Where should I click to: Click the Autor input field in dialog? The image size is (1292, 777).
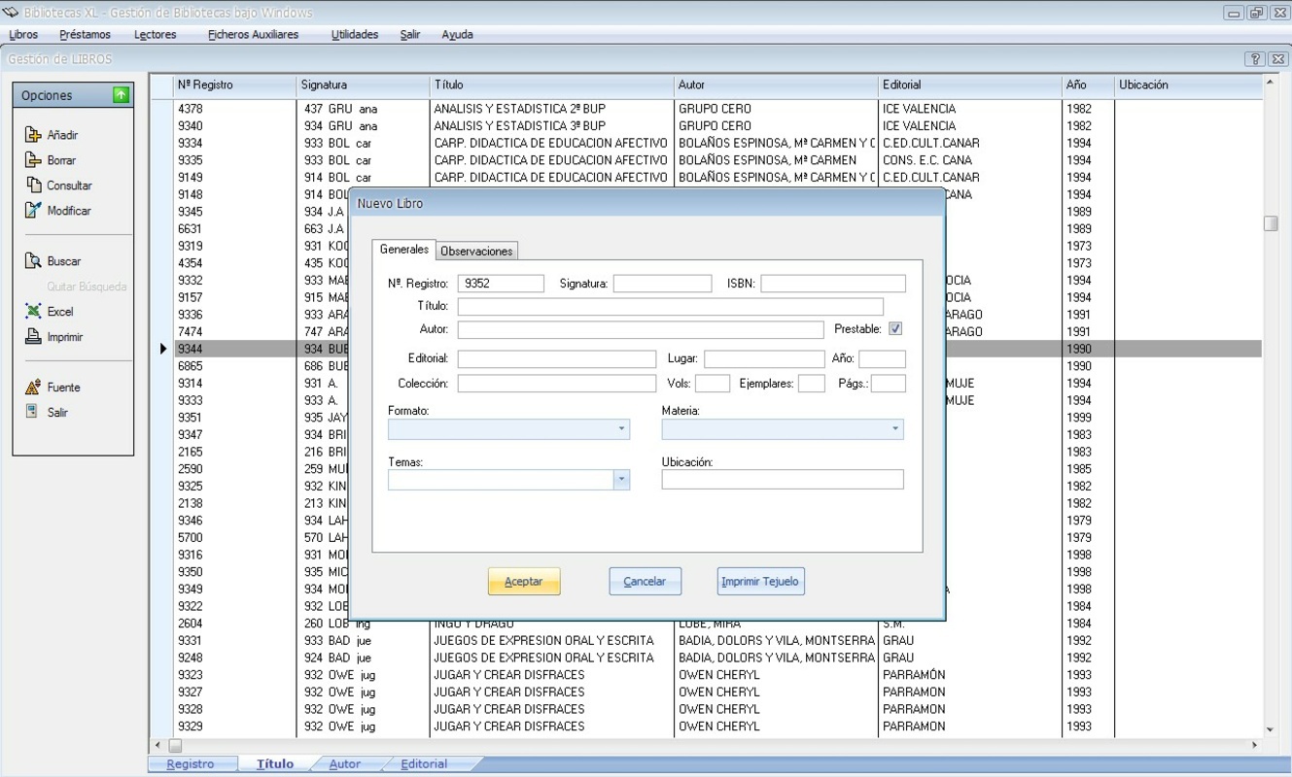point(641,330)
